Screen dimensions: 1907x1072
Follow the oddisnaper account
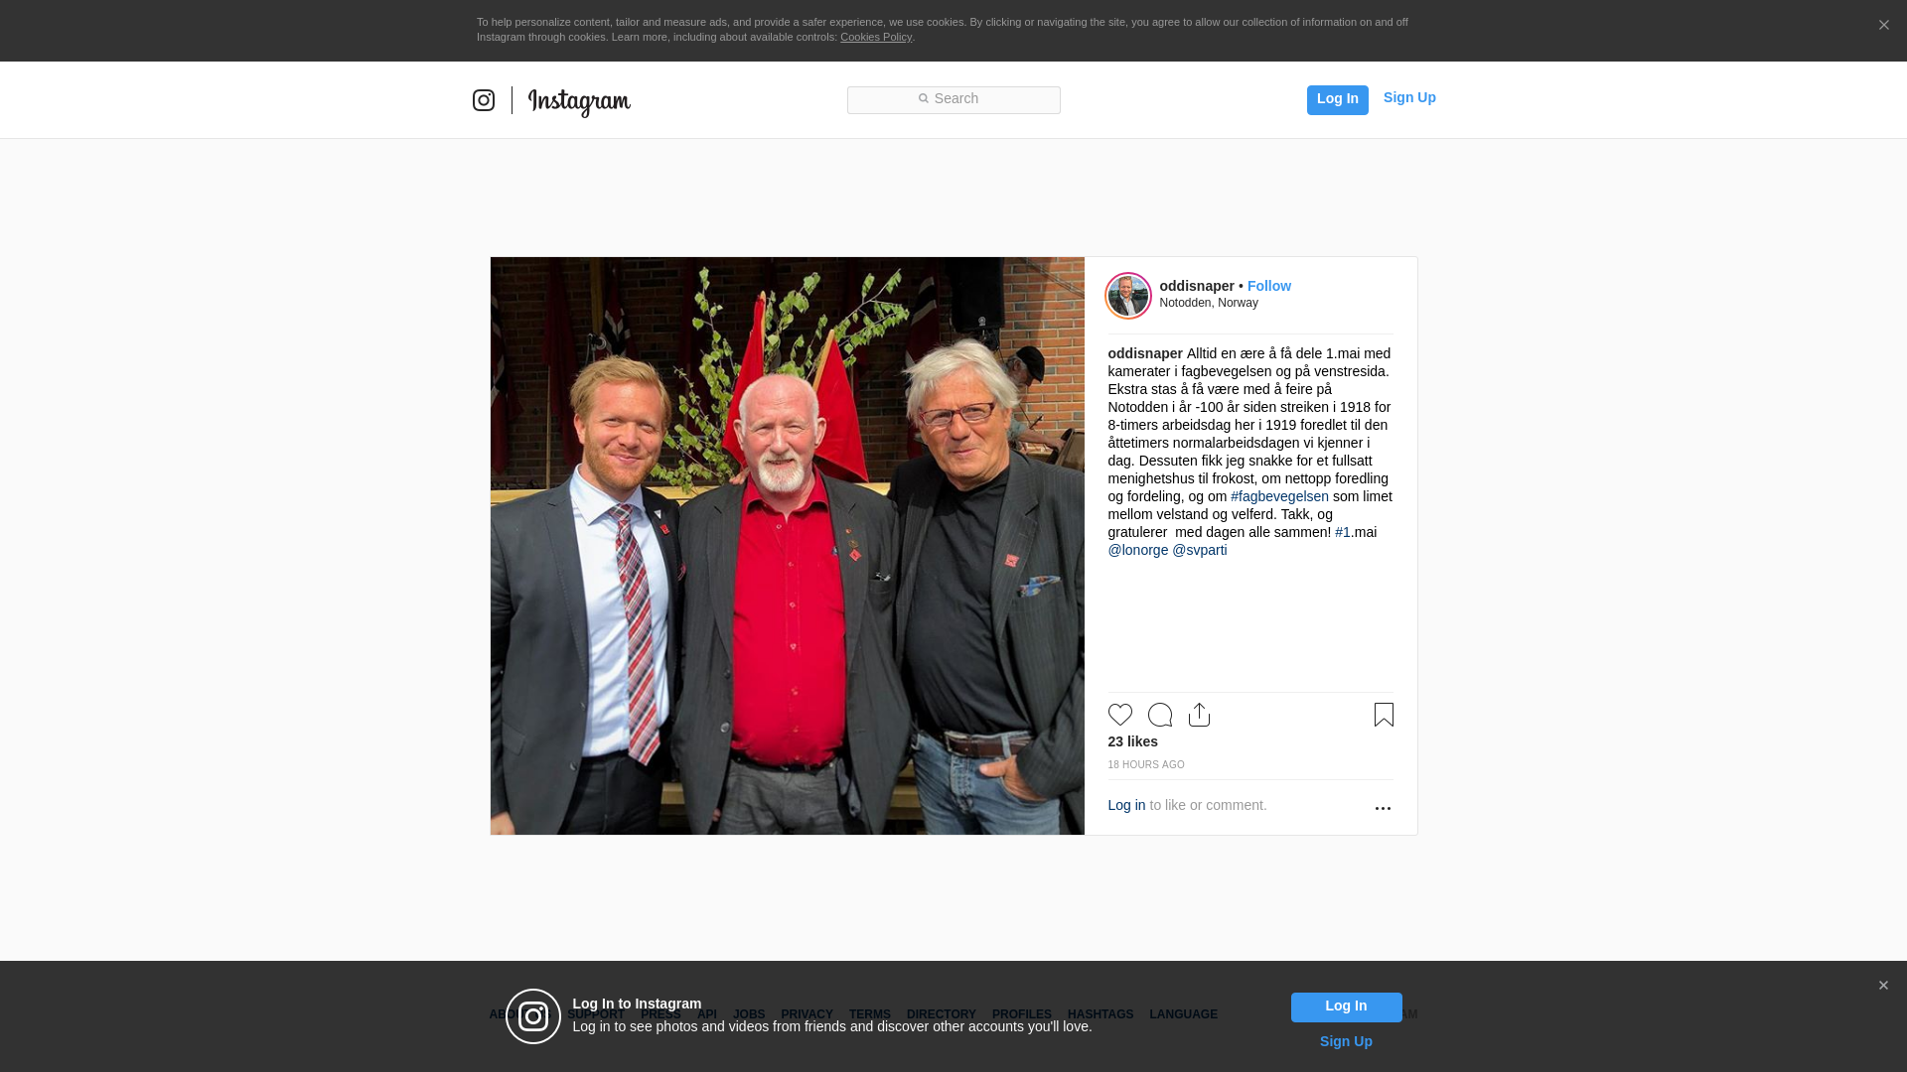pos(1269,286)
